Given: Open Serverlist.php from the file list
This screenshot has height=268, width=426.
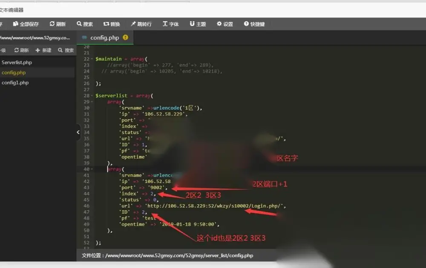Looking at the screenshot, I should click(x=17, y=63).
